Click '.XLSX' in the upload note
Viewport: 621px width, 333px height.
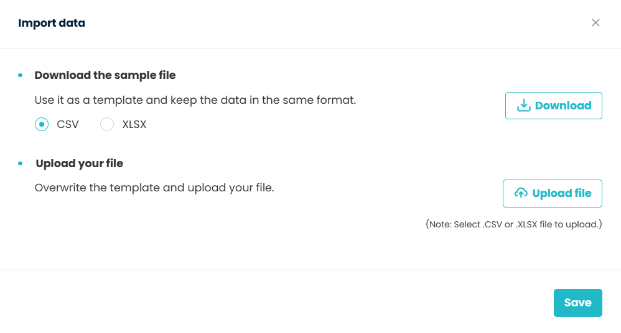pyautogui.click(x=528, y=224)
